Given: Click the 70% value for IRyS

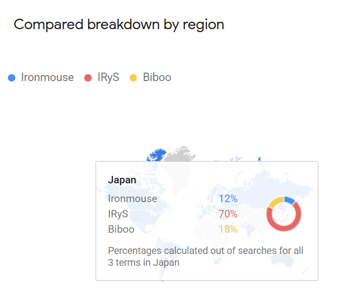Looking at the screenshot, I should (228, 214).
